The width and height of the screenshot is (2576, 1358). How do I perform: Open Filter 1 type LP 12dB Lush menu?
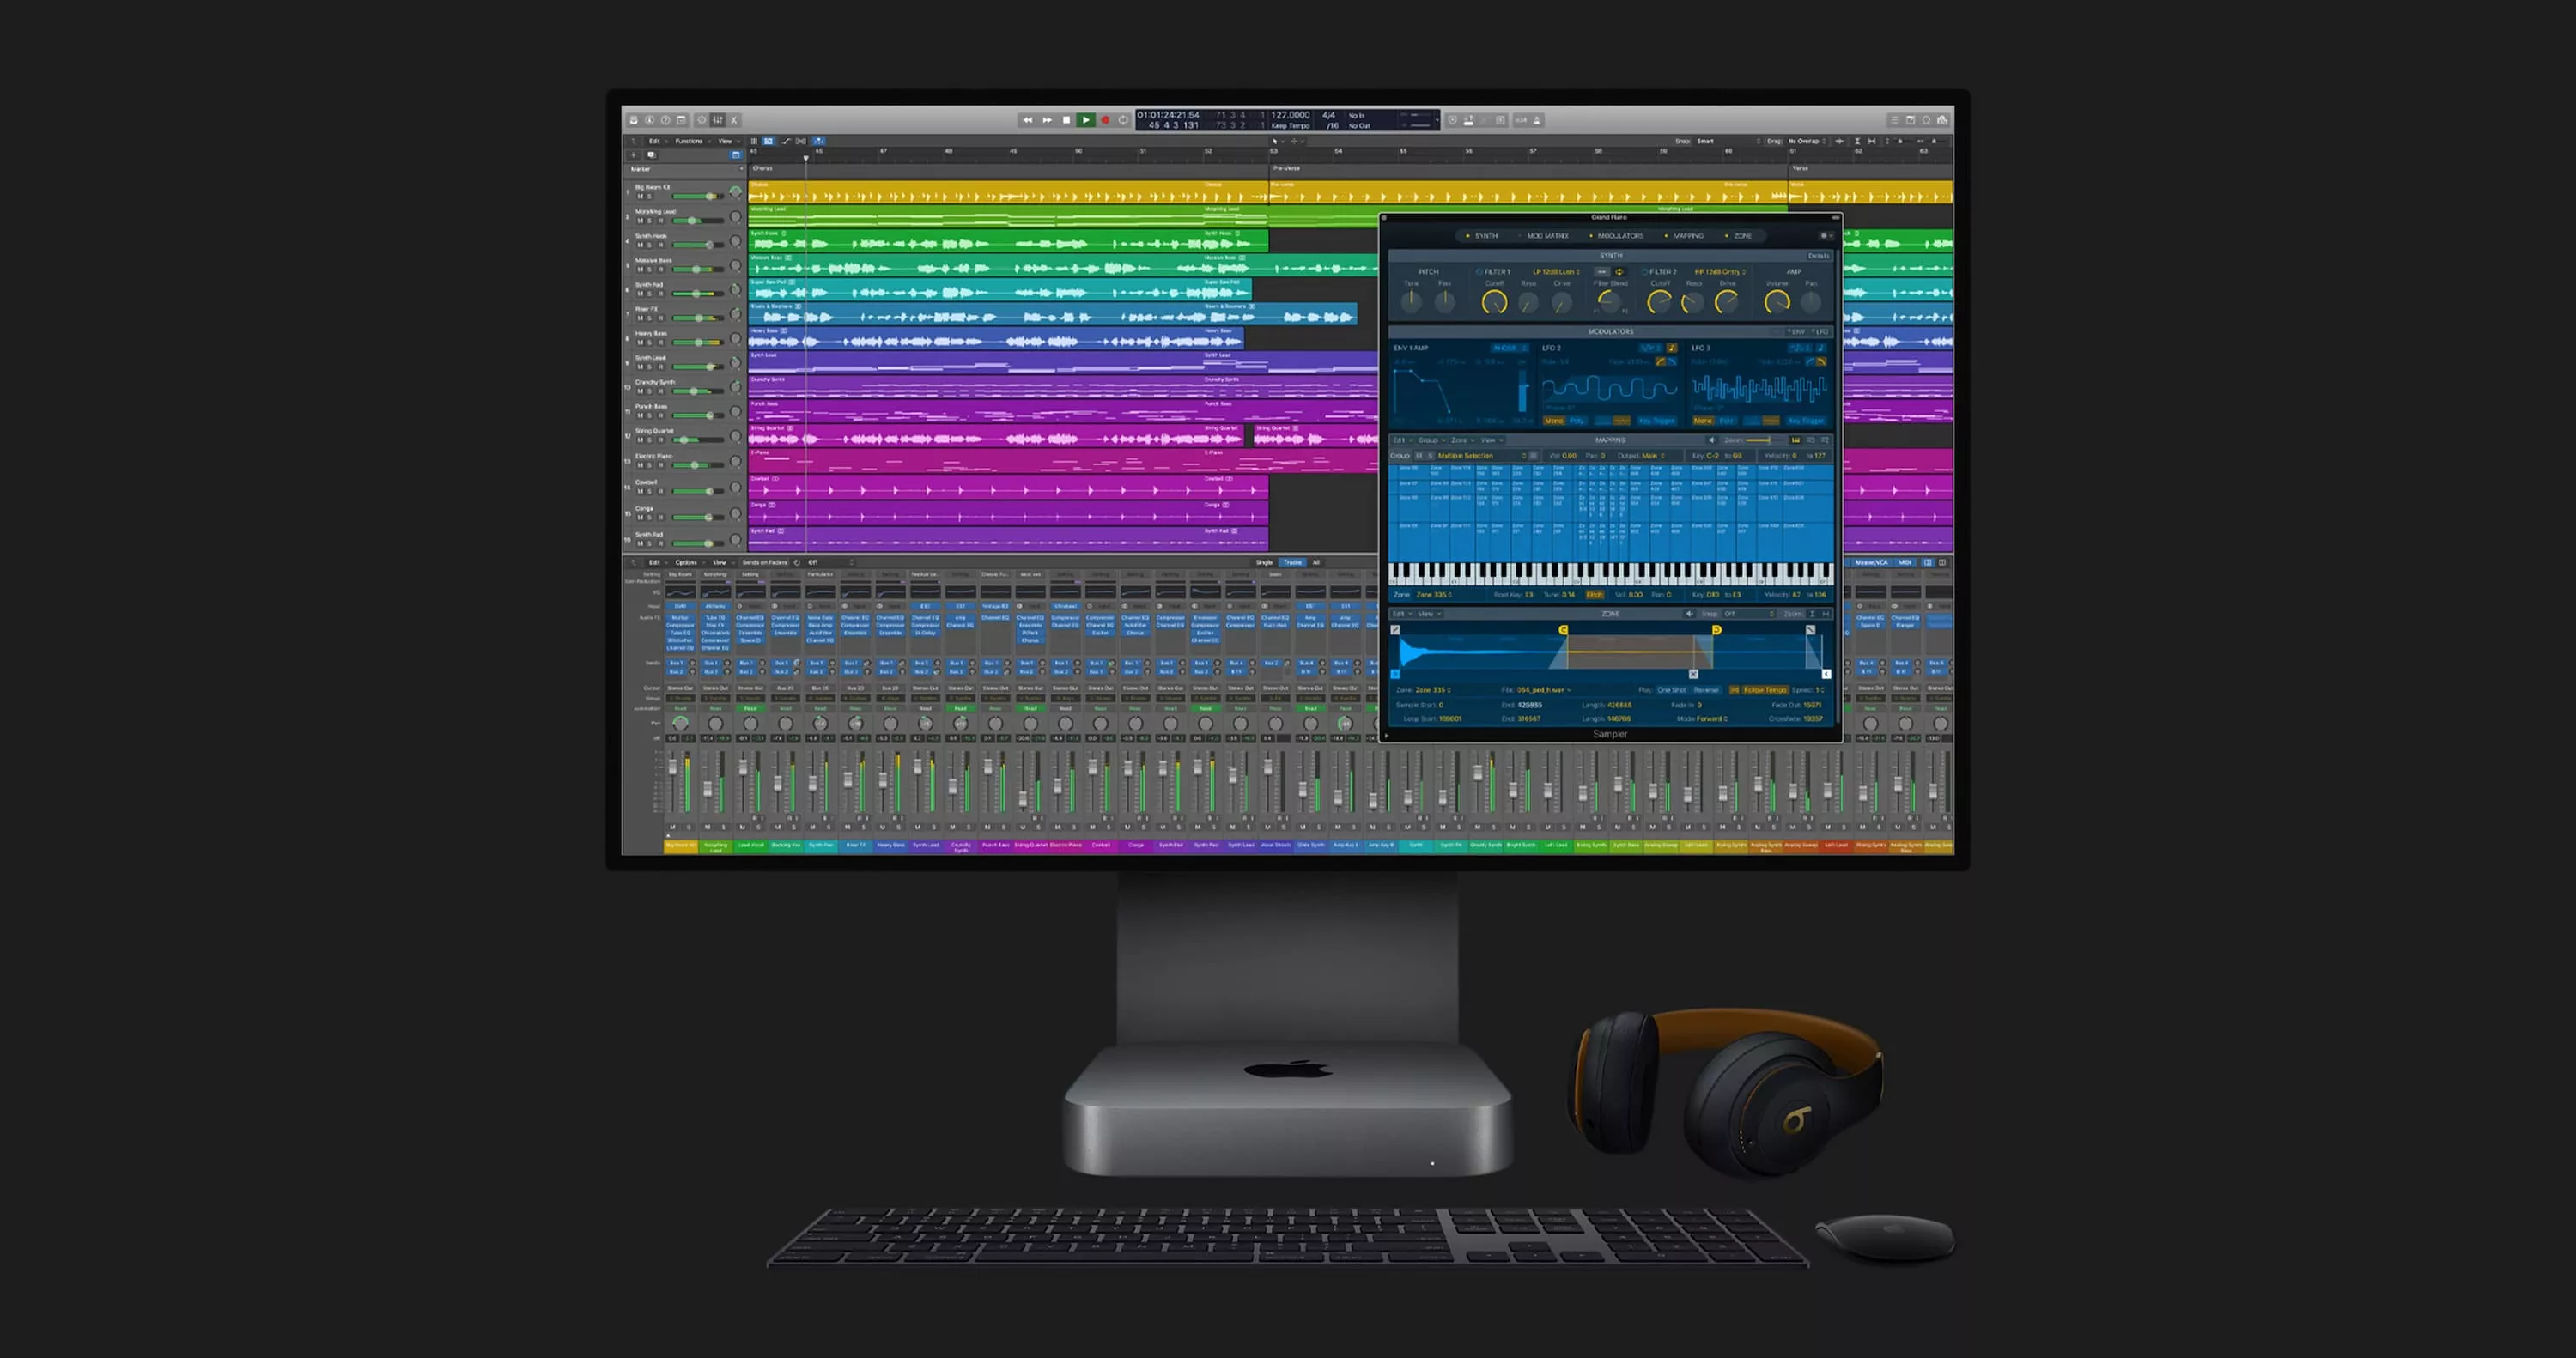(x=1556, y=272)
